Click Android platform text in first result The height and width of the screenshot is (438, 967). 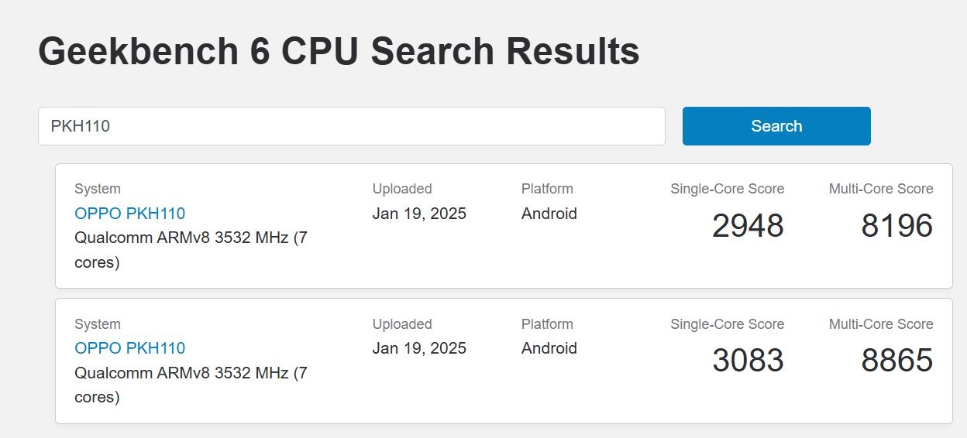[x=549, y=214]
